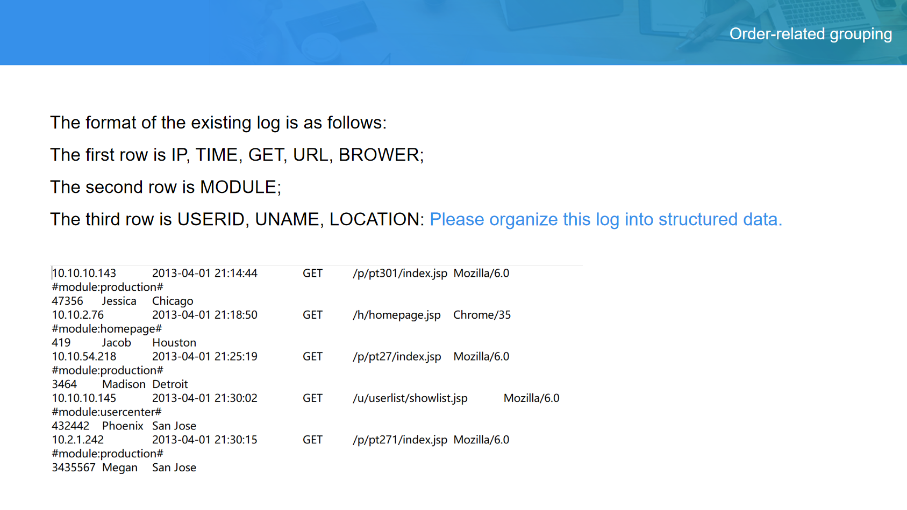Click the user name Jessica
The image size is (907, 510).
pyautogui.click(x=119, y=301)
